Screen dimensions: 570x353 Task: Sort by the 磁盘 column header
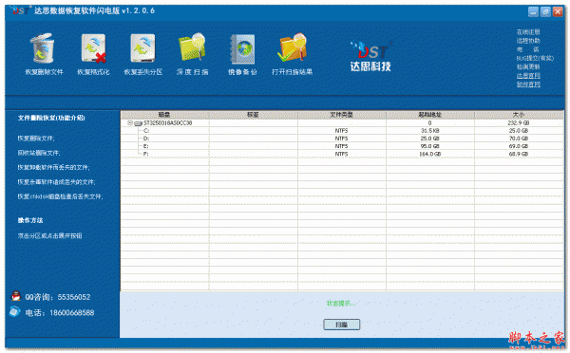pos(164,115)
